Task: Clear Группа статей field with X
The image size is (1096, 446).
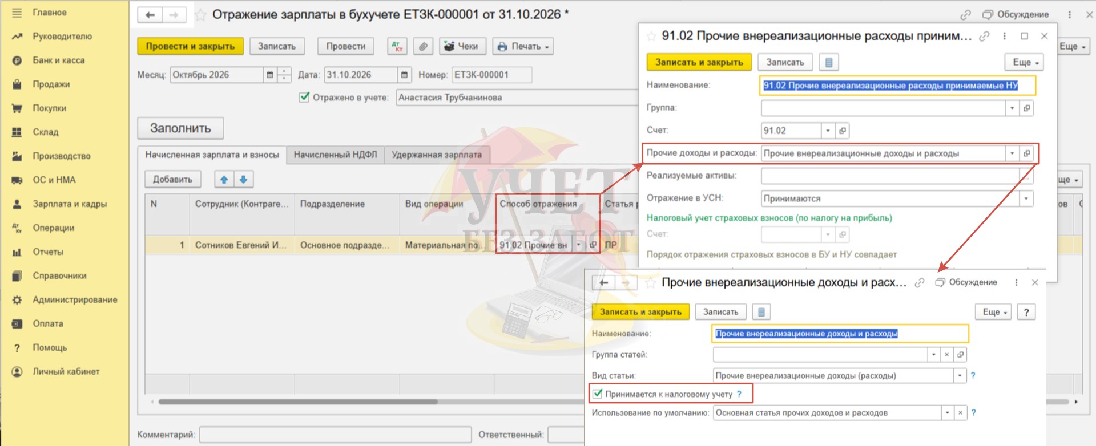Action: point(946,355)
